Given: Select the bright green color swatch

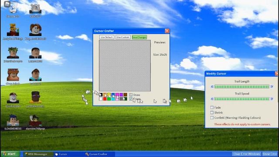Looking at the screenshot, I should tap(109, 99).
